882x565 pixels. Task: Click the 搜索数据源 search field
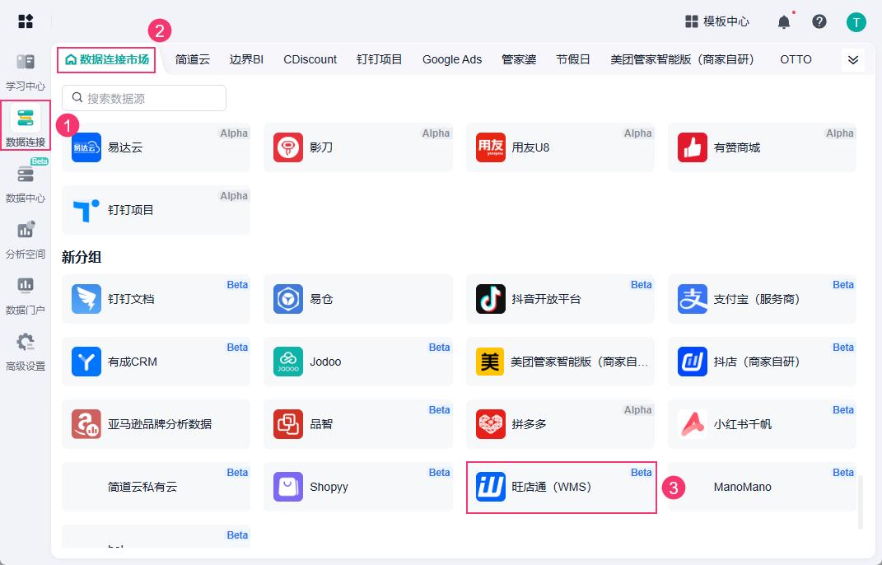144,98
